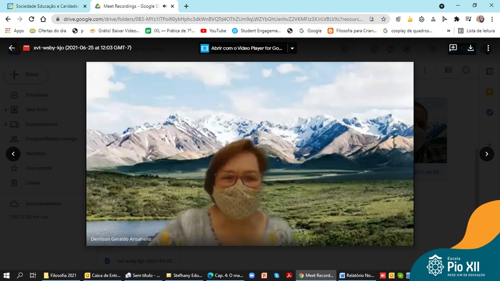Open with Video Player for Google Drive
Image resolution: width=500 pixels, height=281 pixels.
click(x=243, y=48)
